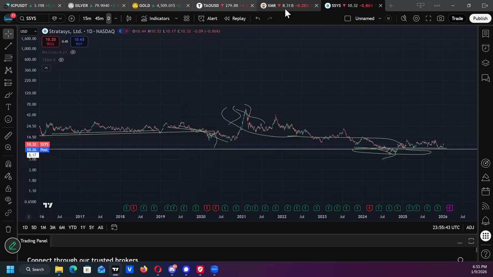Select the brush drawing tool
This screenshot has width=493, height=277.
point(8,95)
